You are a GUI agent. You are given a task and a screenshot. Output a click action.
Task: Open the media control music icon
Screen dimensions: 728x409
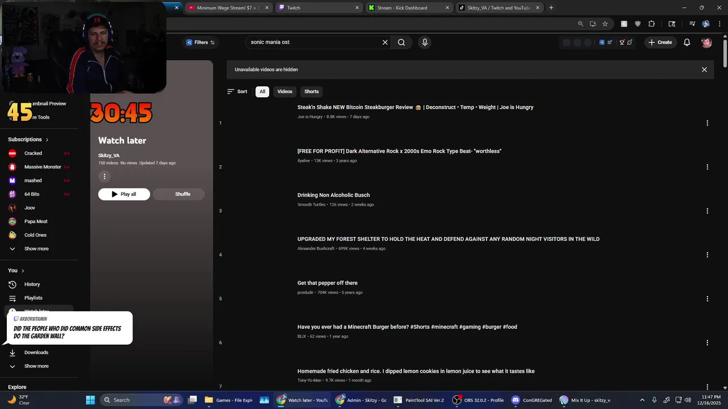tap(692, 24)
